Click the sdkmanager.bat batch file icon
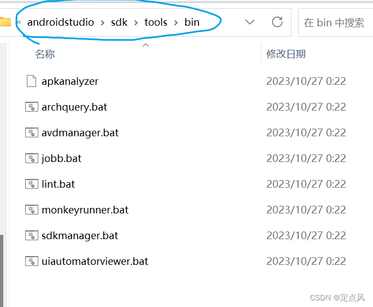Image resolution: width=373 pixels, height=307 pixels. (32, 236)
